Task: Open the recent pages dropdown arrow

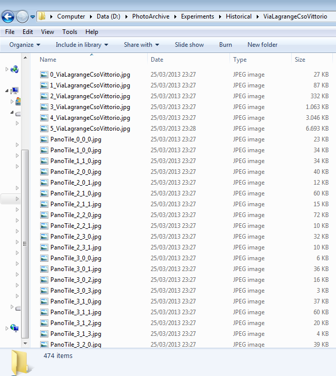Action: pos(32,16)
